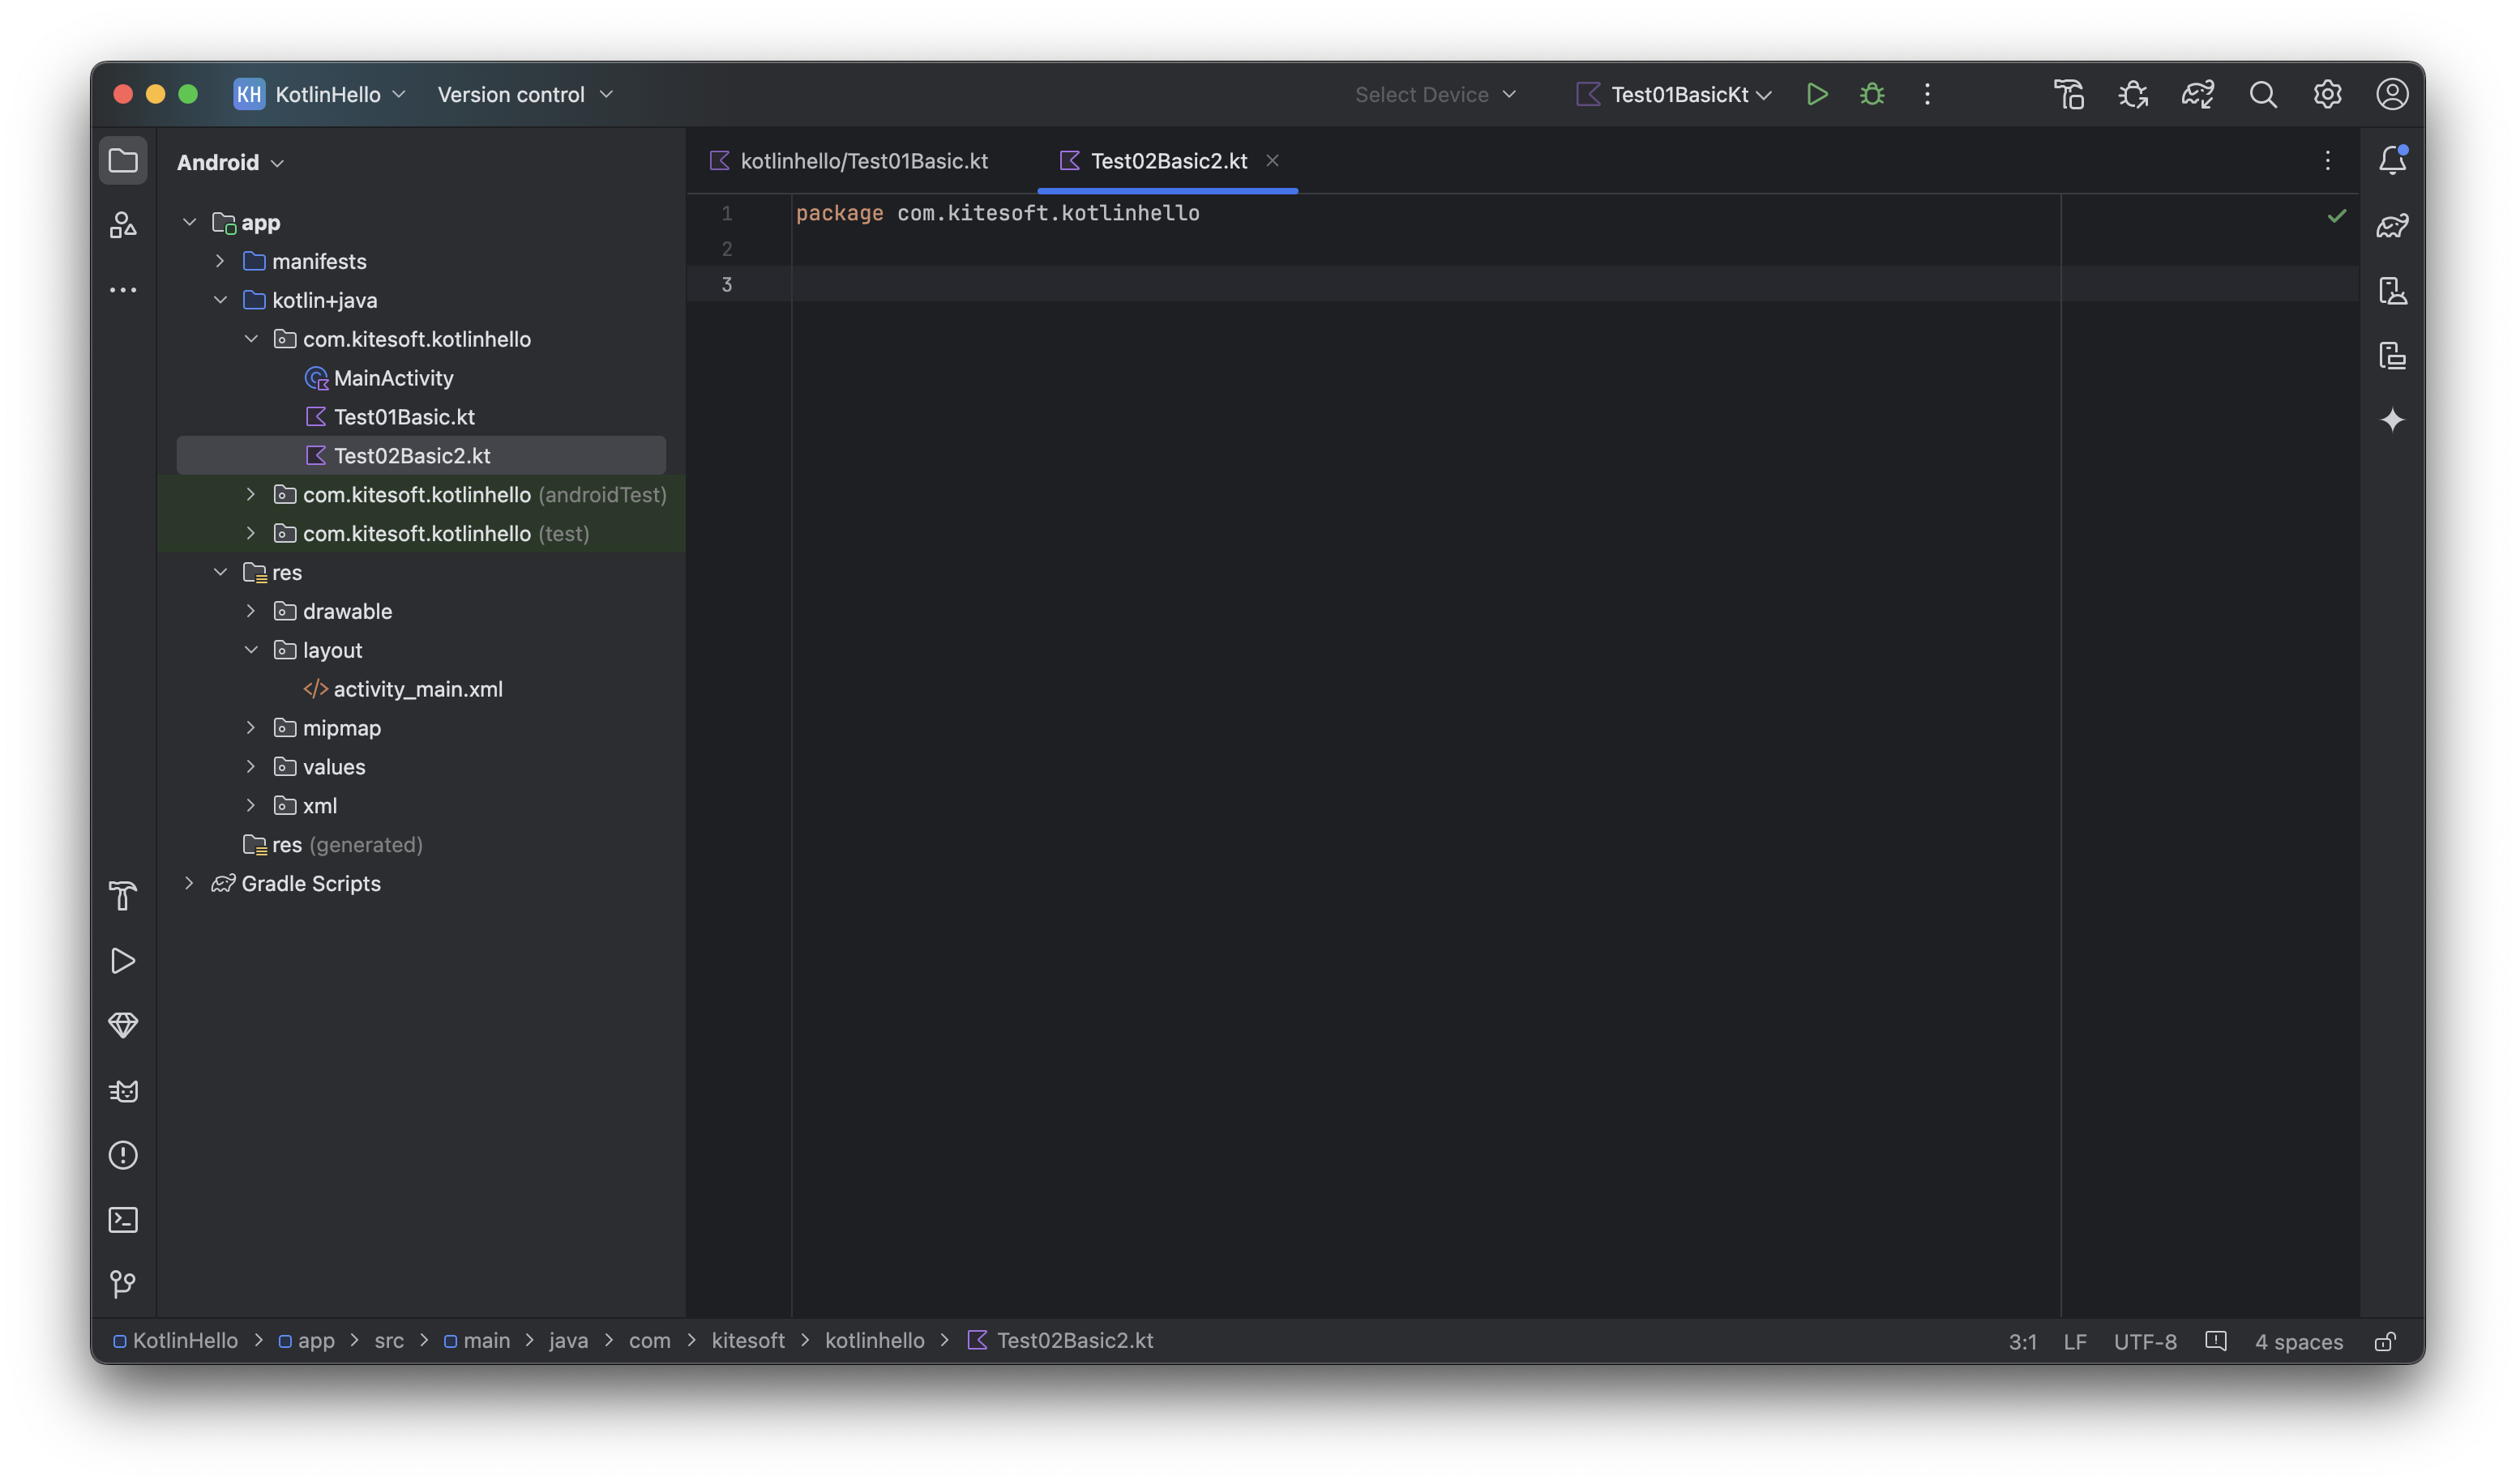Open the Terminal tool window

(x=123, y=1220)
